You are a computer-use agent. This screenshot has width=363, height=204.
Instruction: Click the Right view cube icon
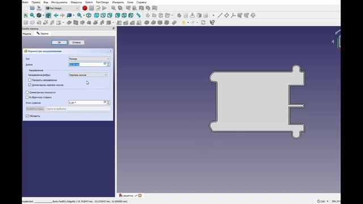coord(109,15)
